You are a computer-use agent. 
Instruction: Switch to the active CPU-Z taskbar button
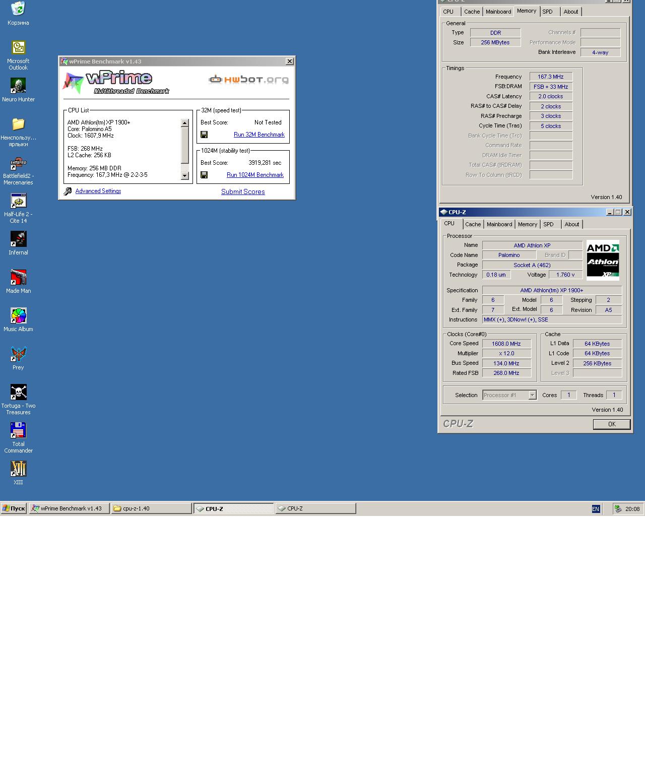(x=234, y=508)
